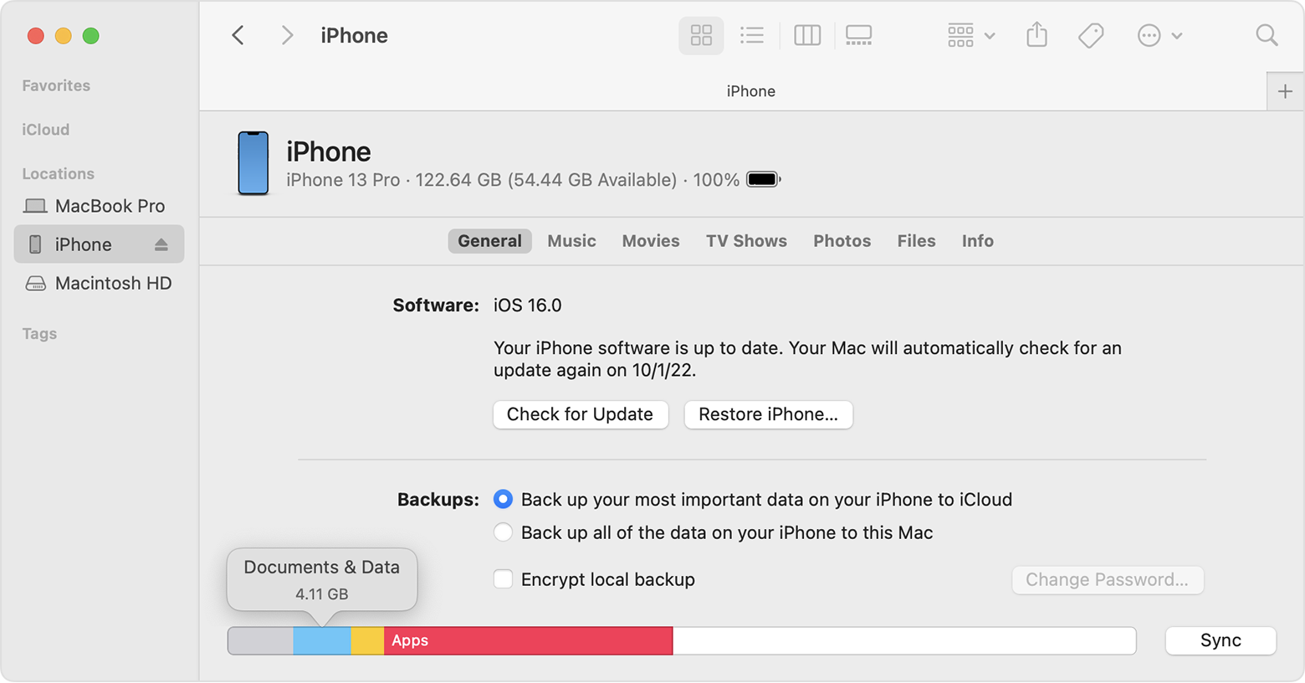Image resolution: width=1305 pixels, height=683 pixels.
Task: Add a new tab with plus button
Action: 1285,91
